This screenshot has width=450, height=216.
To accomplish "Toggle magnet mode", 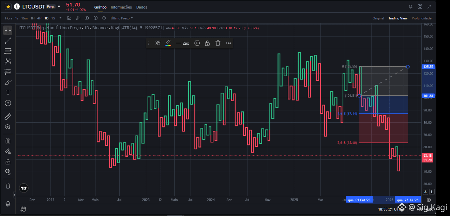I will [8, 141].
